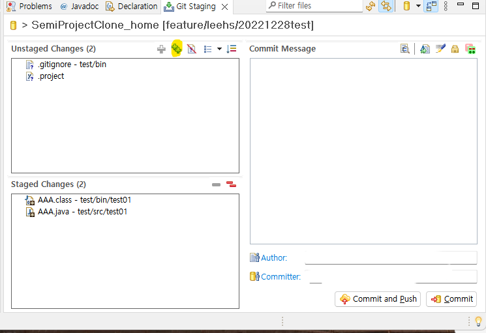
Task: Click the light bulb tip icon
Action: (478, 321)
